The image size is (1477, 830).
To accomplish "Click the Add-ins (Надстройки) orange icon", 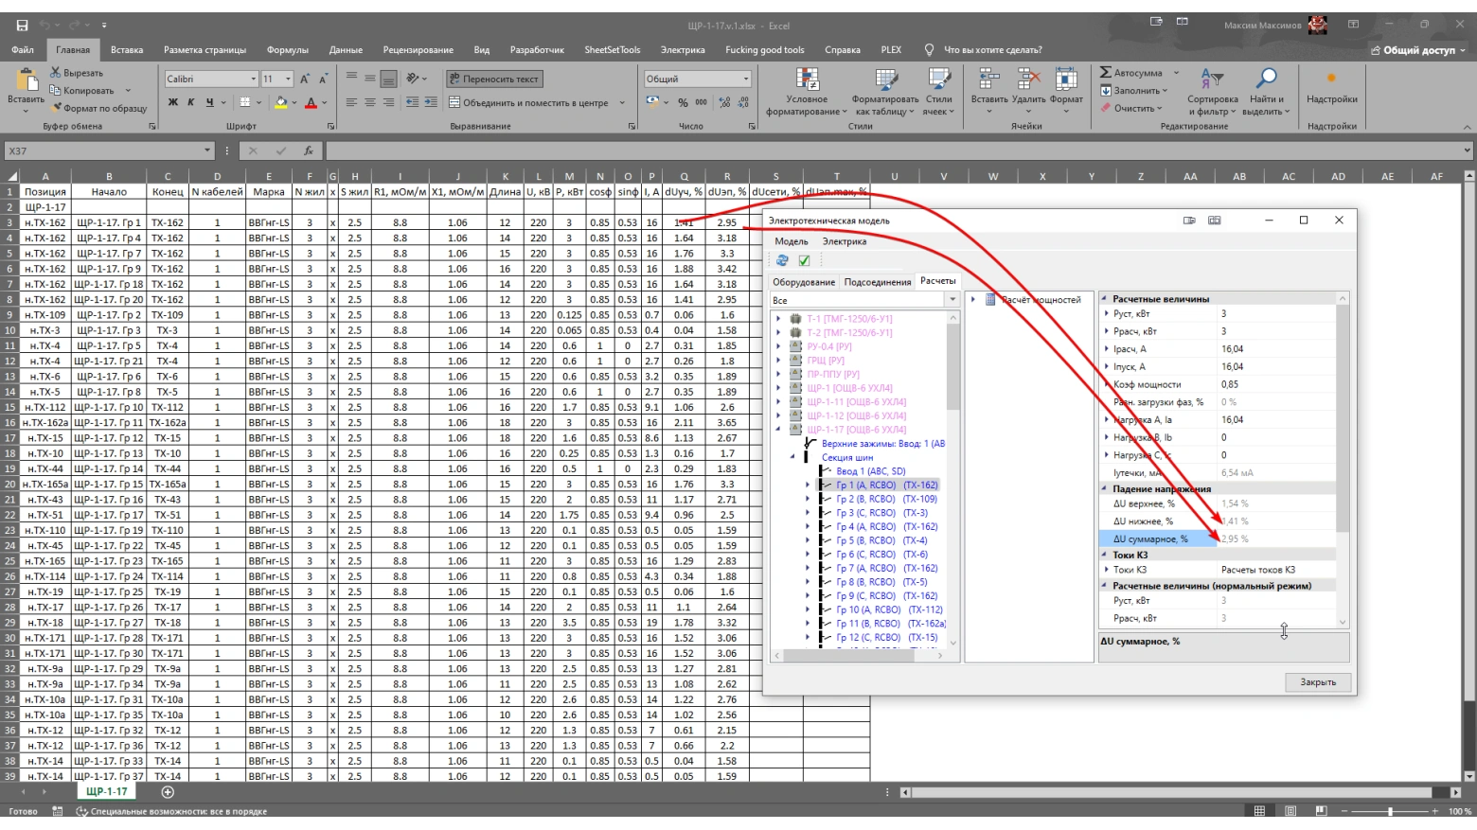I will pyautogui.click(x=1331, y=79).
